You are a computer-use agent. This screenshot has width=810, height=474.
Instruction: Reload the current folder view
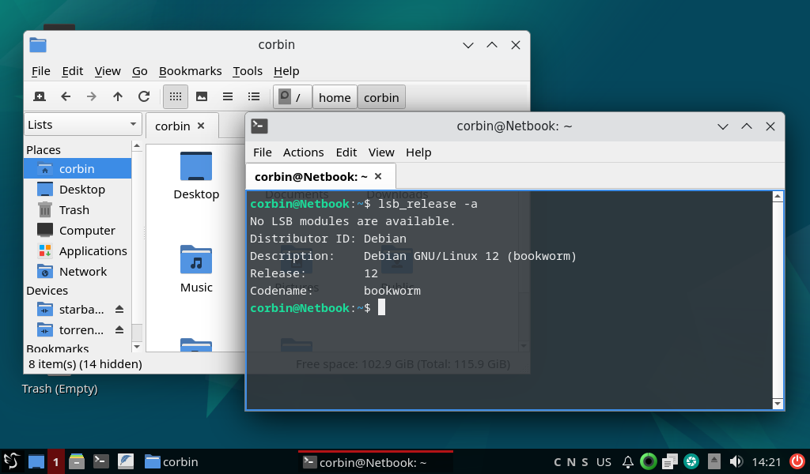pyautogui.click(x=144, y=96)
